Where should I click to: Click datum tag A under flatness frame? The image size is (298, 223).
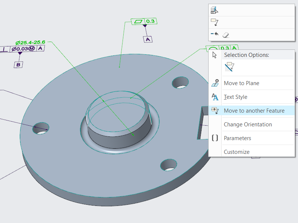pos(148,39)
